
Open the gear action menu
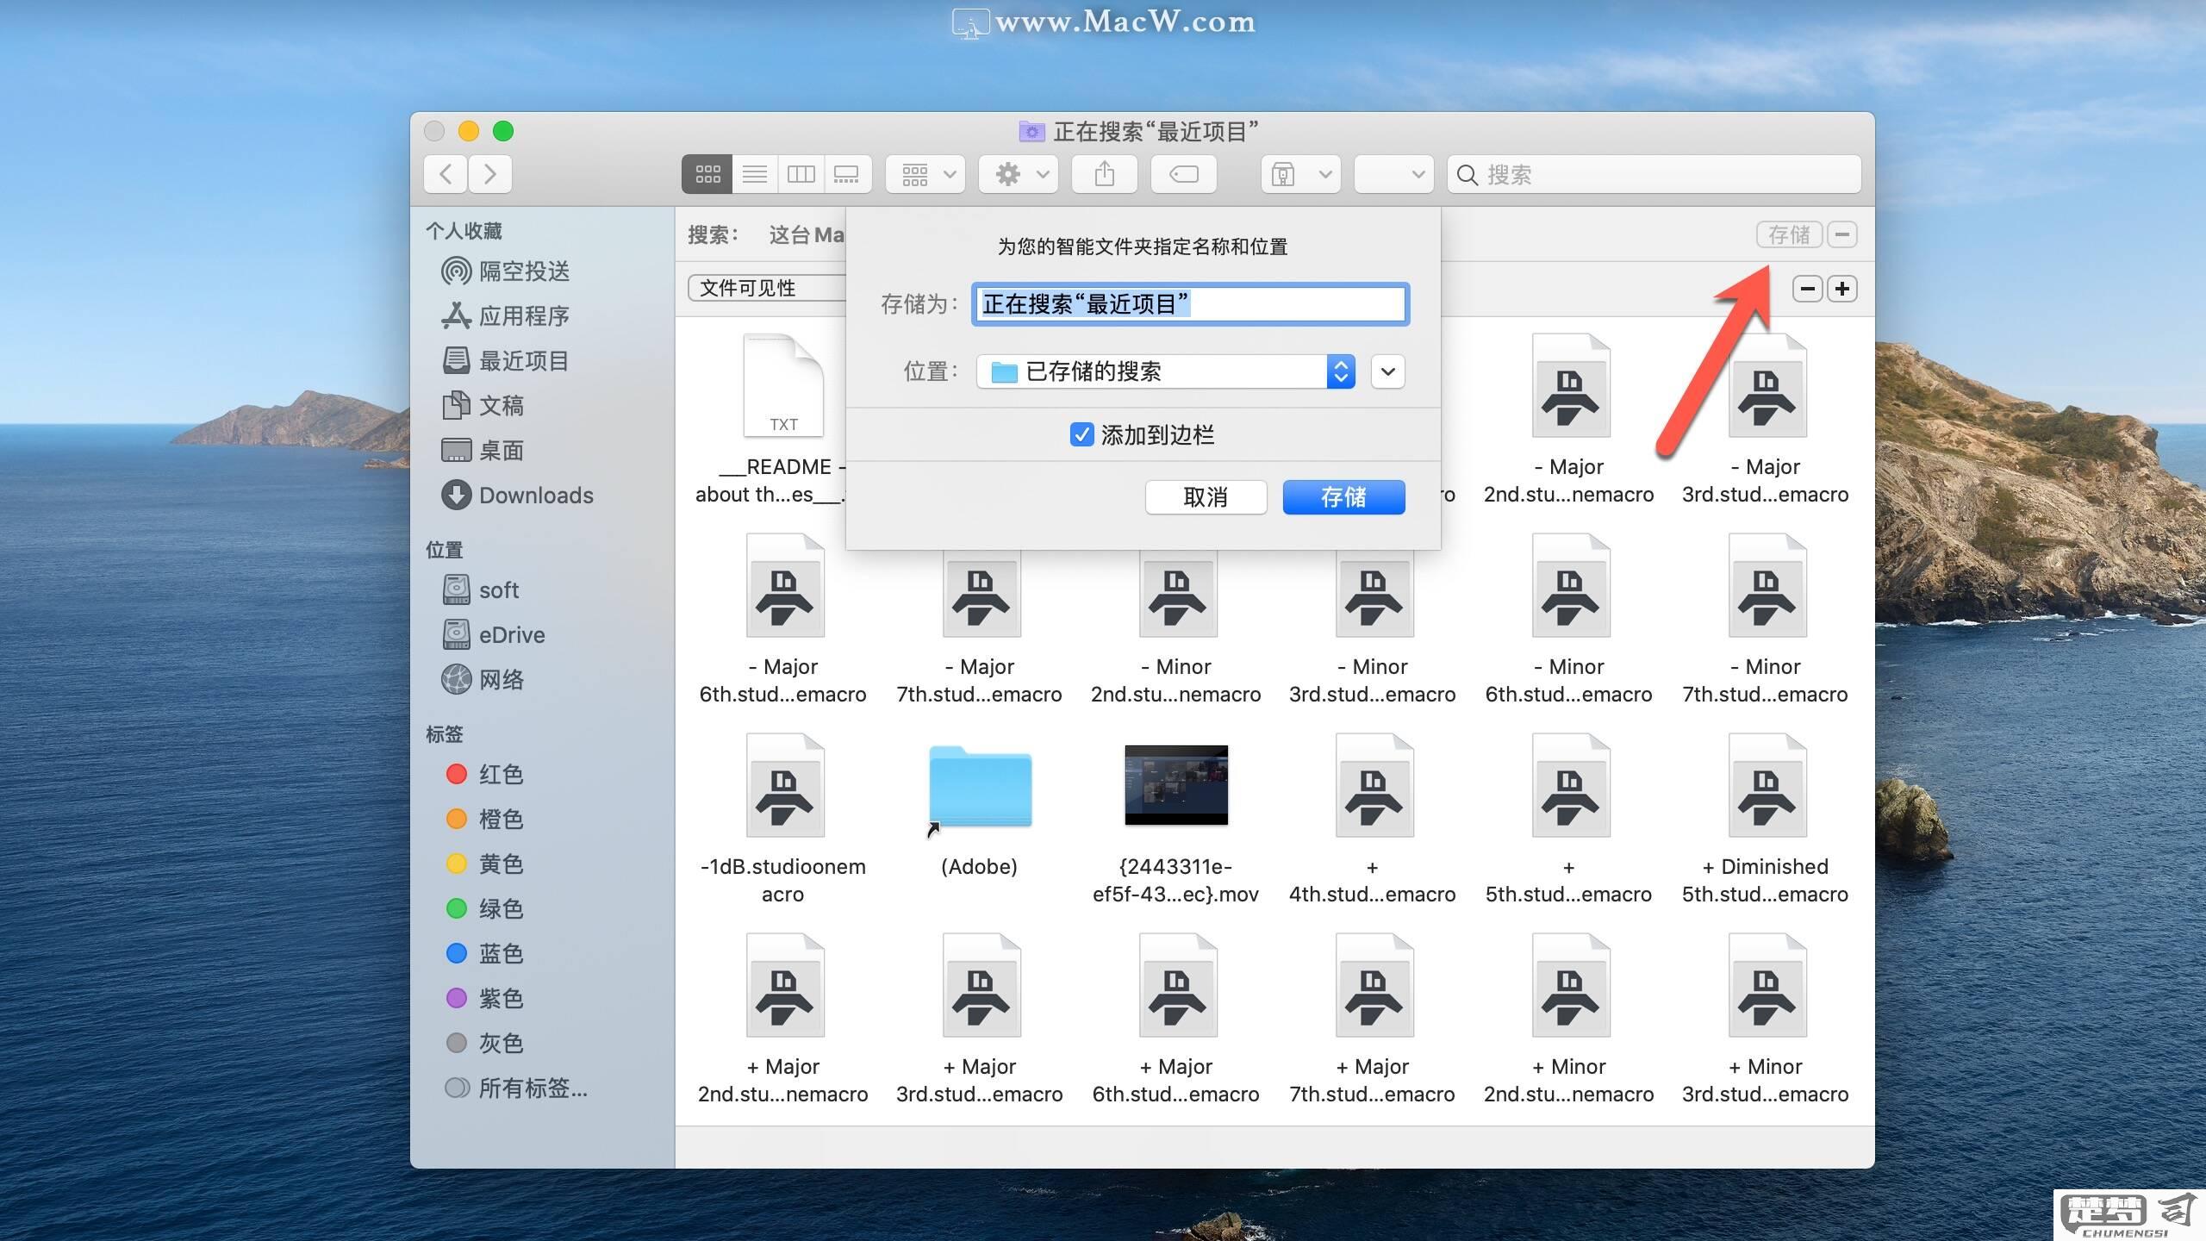tap(1019, 174)
